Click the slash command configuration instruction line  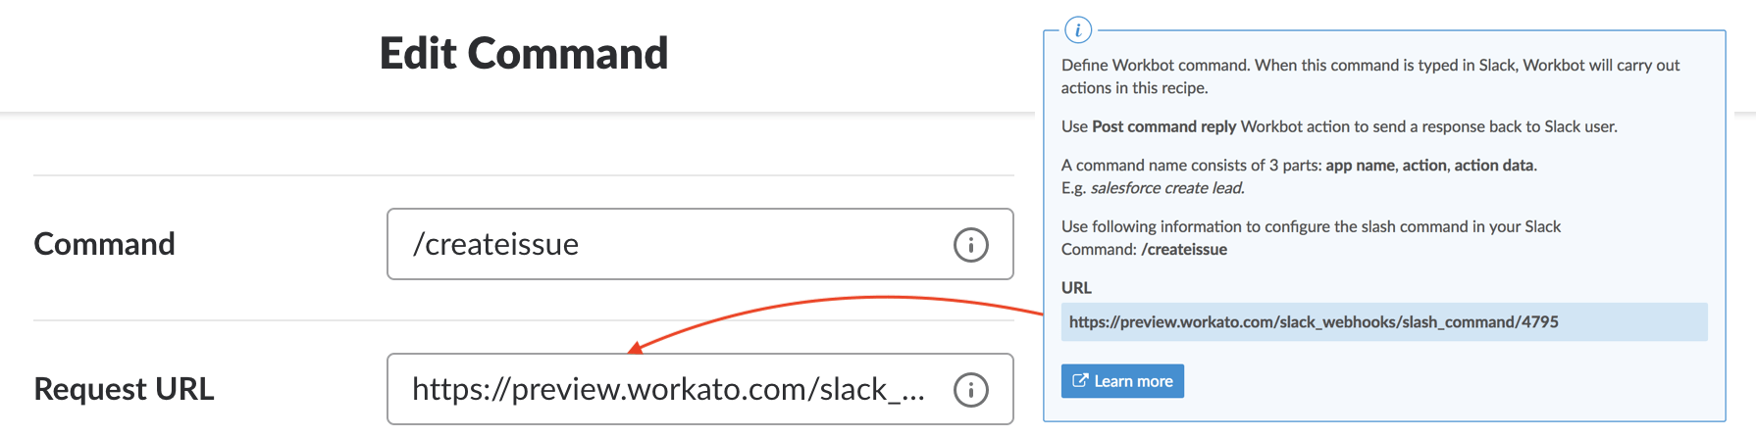(x=1310, y=226)
